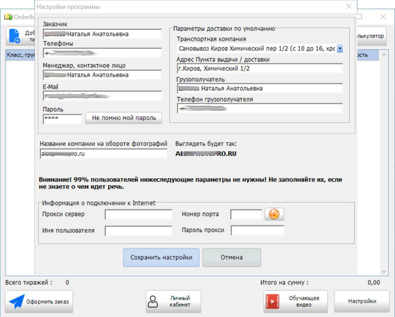395x317 pixels.
Task: Click the Заказчик name field
Action: coord(102,34)
